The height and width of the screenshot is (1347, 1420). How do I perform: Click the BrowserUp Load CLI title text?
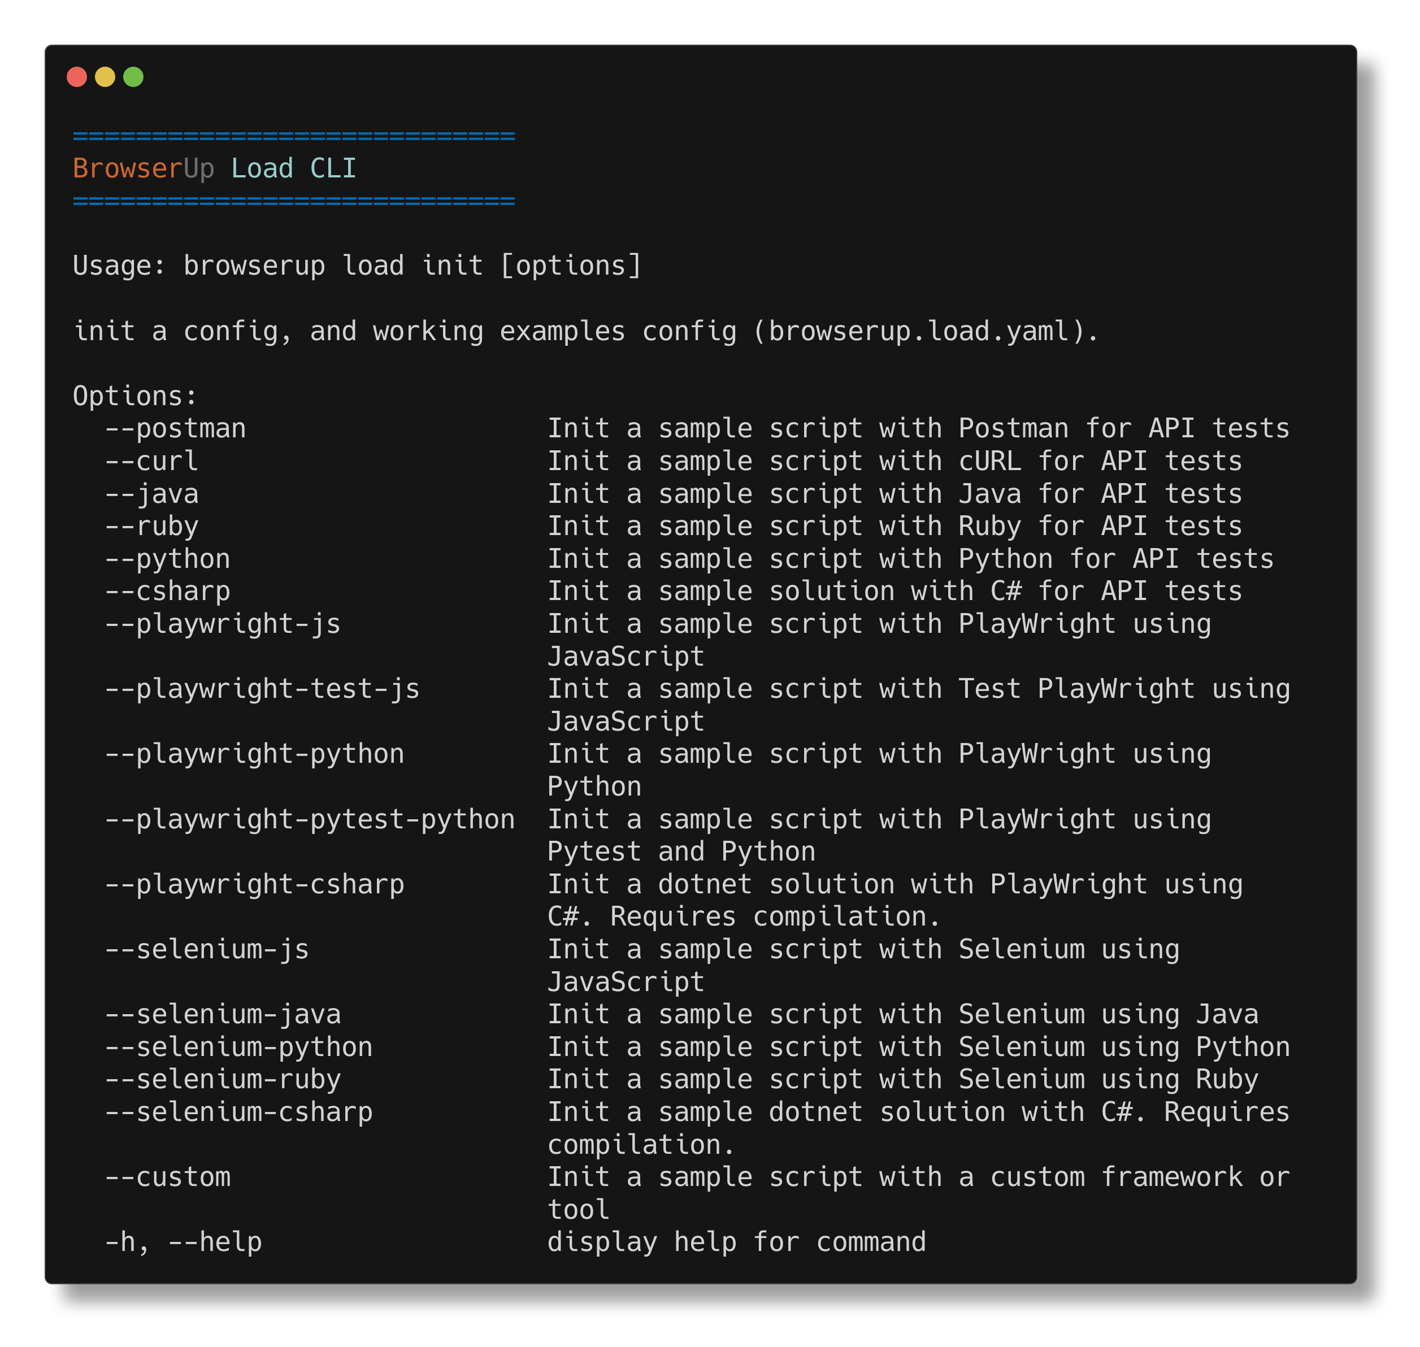click(x=215, y=169)
